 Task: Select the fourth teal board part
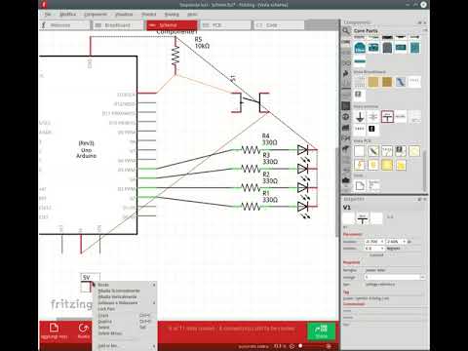click(x=401, y=48)
